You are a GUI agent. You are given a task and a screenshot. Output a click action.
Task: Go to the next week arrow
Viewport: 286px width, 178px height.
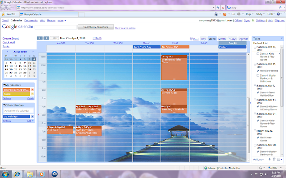pos(46,38)
